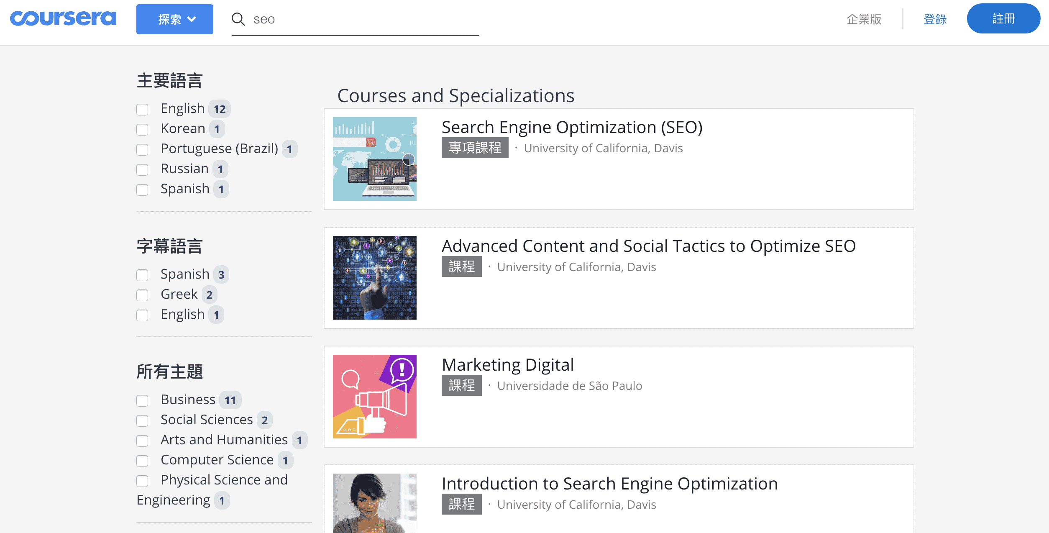Open the 企業版 enterprise link
Image resolution: width=1049 pixels, height=533 pixels.
[864, 19]
